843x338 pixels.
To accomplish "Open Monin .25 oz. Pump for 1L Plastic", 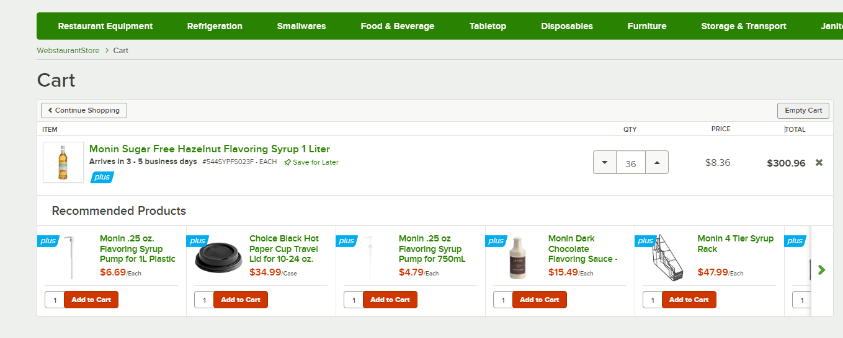I will pos(138,249).
